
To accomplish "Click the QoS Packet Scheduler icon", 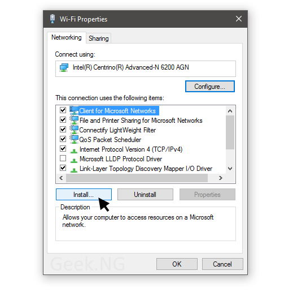I will click(x=74, y=139).
